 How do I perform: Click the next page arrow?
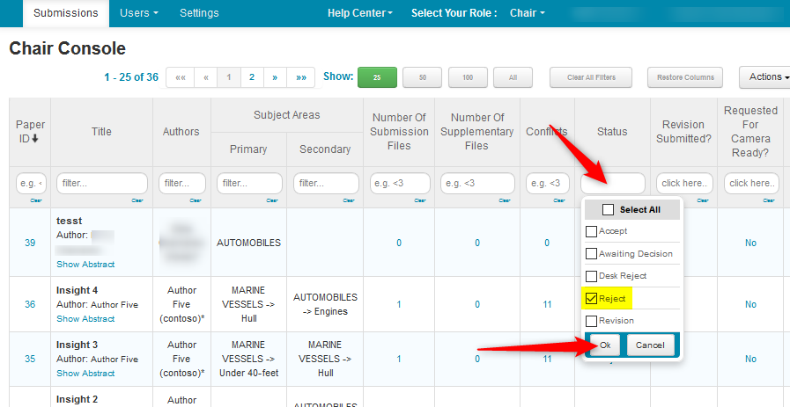pos(275,77)
